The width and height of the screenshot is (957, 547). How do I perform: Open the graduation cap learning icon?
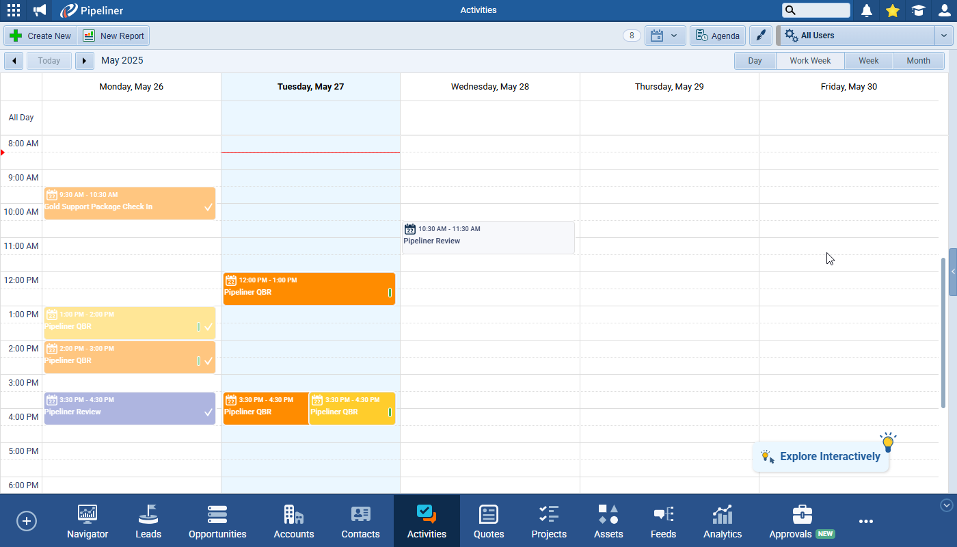(x=918, y=10)
